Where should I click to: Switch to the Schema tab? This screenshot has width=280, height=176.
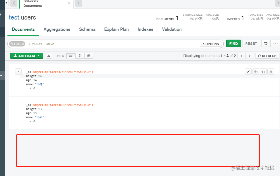tap(87, 29)
